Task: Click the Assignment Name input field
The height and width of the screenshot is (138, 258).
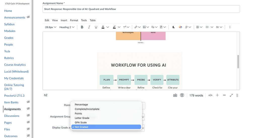Action: click(141, 9)
